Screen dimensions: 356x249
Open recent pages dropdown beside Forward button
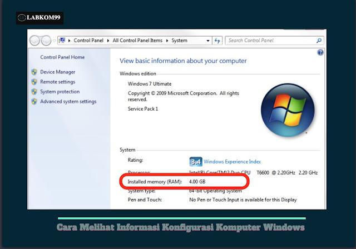55,41
